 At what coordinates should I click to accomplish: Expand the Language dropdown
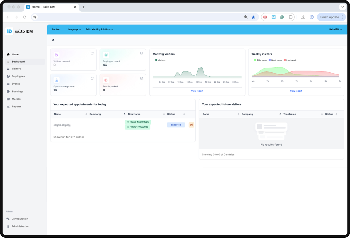[74, 29]
